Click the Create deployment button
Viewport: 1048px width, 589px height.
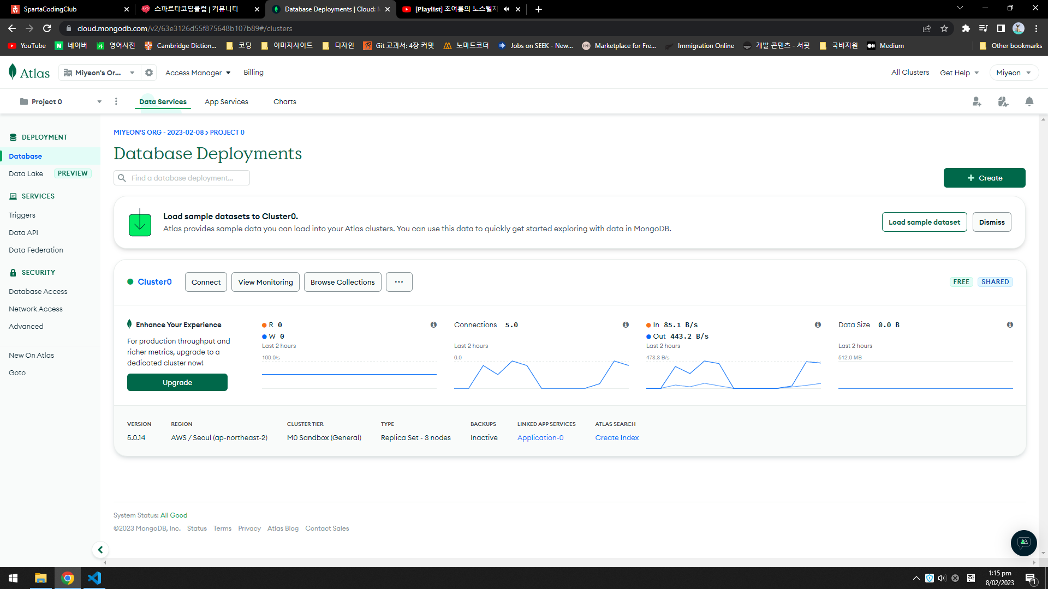click(984, 178)
